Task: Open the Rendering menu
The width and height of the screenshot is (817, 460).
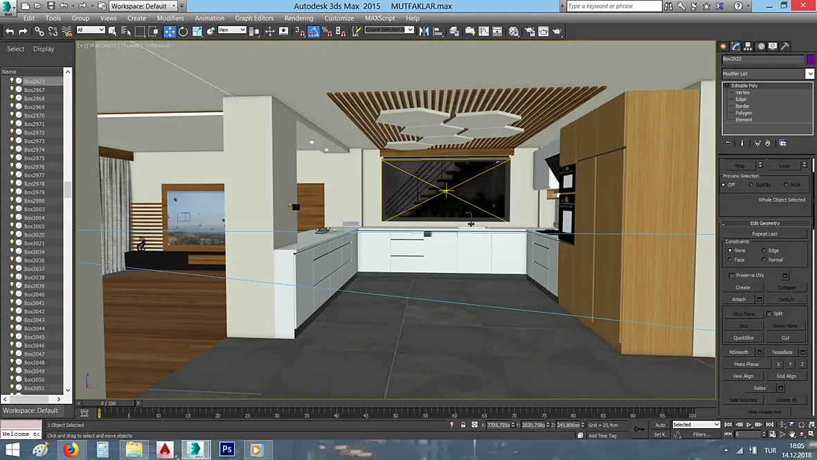Action: coord(298,18)
